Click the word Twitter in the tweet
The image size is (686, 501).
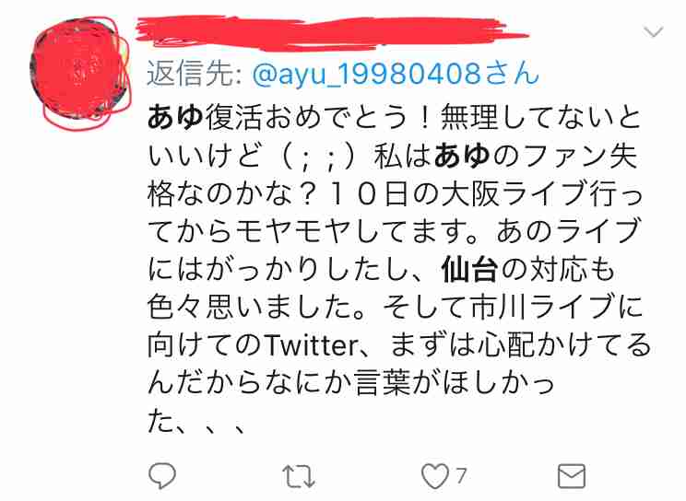pyautogui.click(x=313, y=345)
